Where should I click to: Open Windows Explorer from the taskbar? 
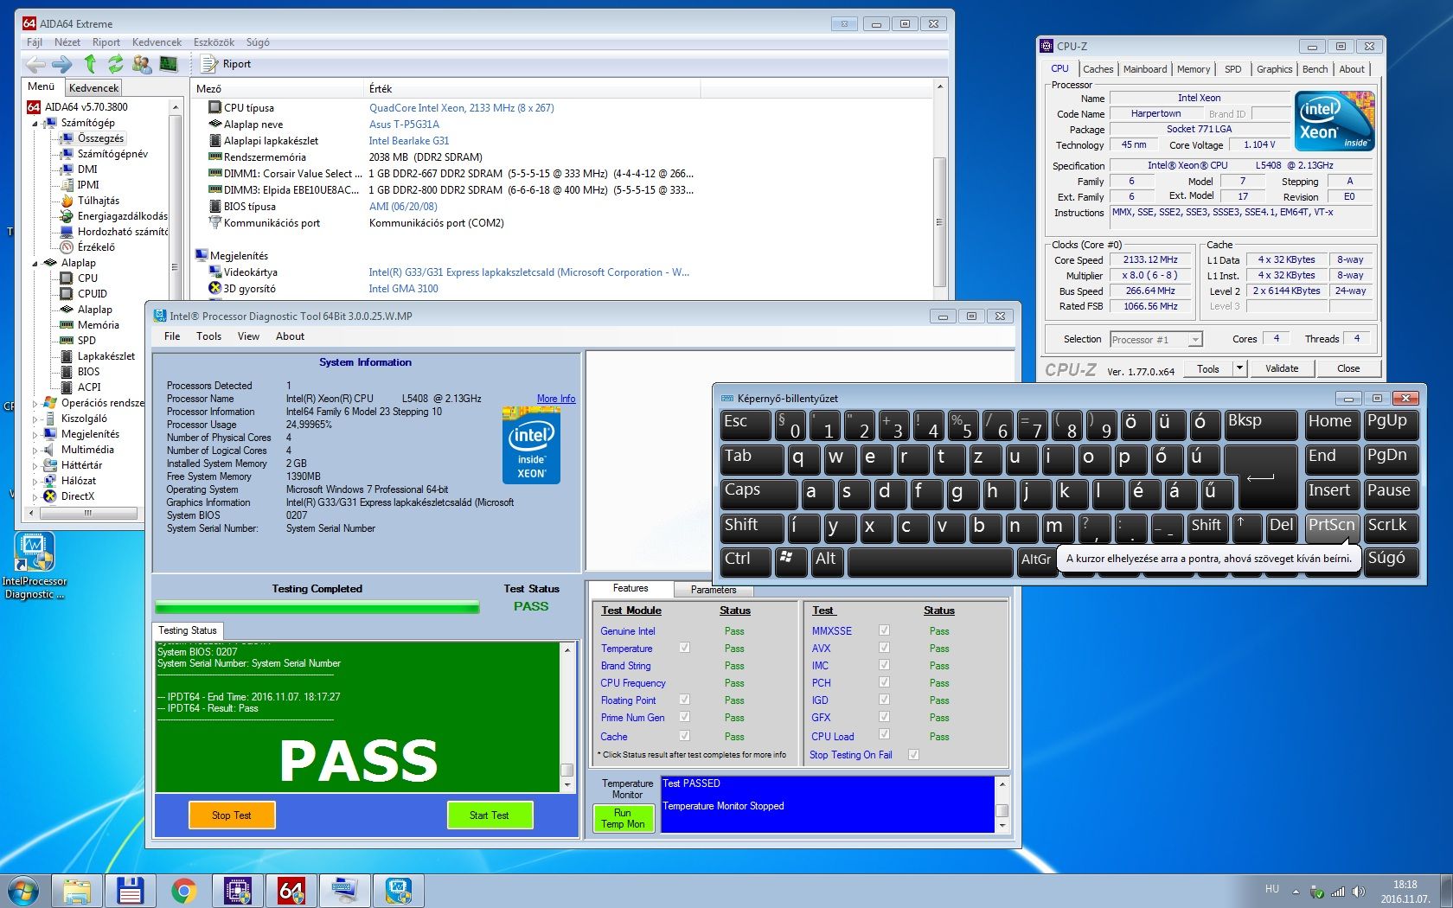pos(76,890)
